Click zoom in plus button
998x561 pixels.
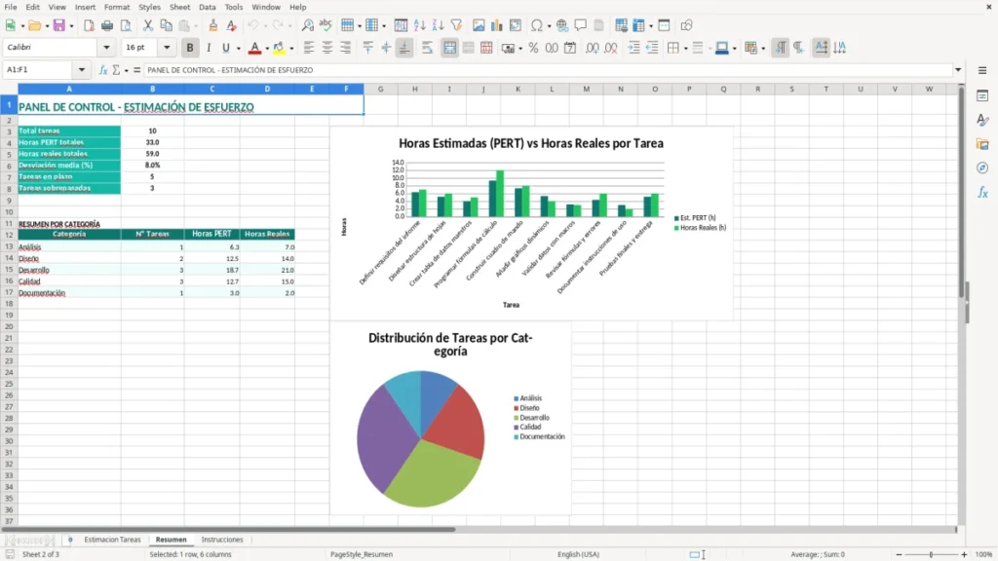pyautogui.click(x=964, y=554)
